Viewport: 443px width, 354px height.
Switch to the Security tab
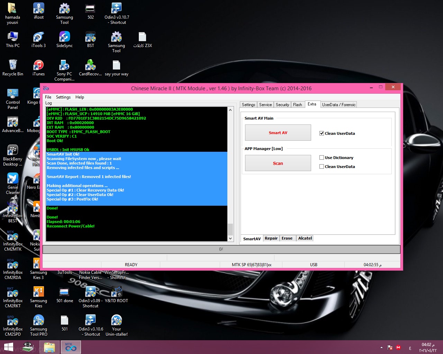click(282, 105)
